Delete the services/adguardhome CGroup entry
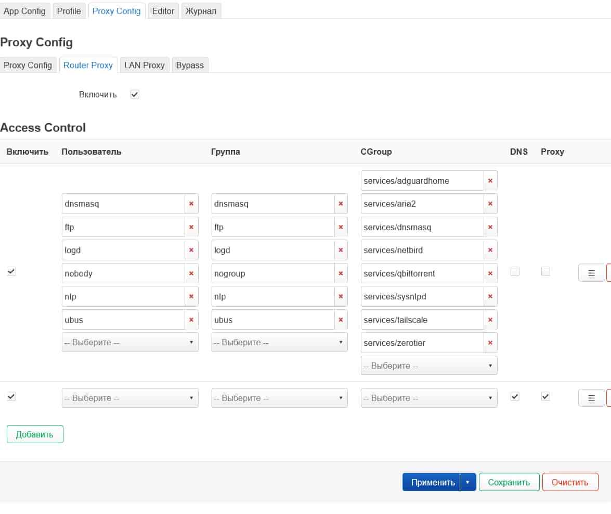The image size is (611, 514). coord(489,180)
